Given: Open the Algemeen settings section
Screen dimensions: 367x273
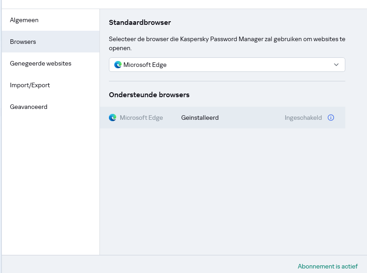Looking at the screenshot, I should coord(51,20).
